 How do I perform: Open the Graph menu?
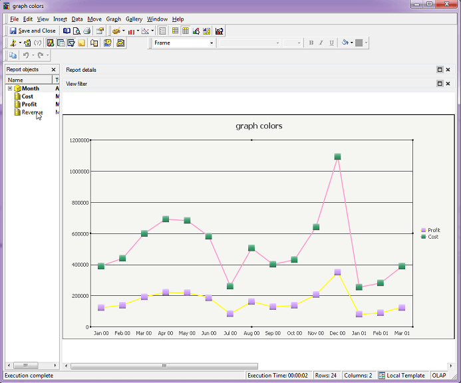[113, 19]
